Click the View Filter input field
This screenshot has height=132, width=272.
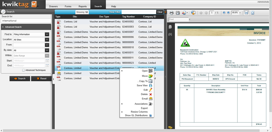coord(139,12)
